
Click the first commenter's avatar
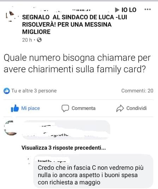(10, 128)
